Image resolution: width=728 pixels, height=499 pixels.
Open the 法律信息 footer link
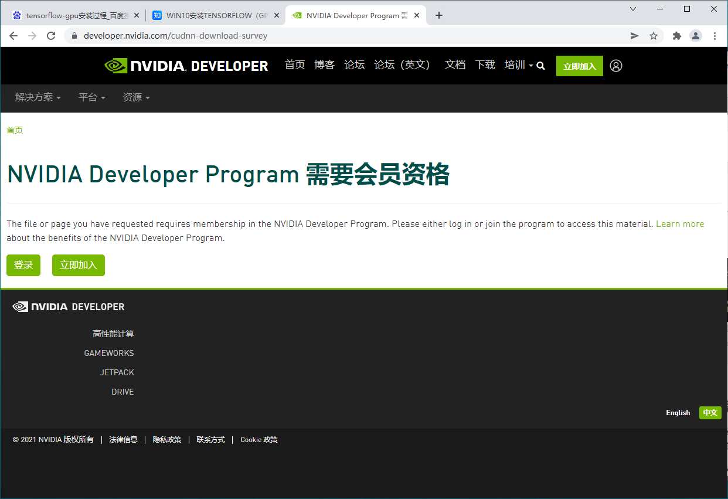tap(123, 440)
